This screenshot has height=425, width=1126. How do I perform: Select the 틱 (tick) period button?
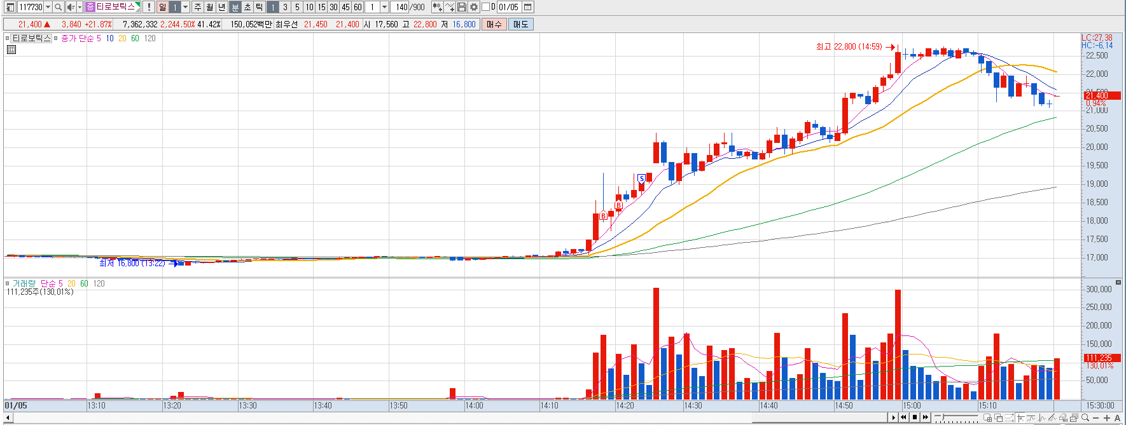coord(259,7)
